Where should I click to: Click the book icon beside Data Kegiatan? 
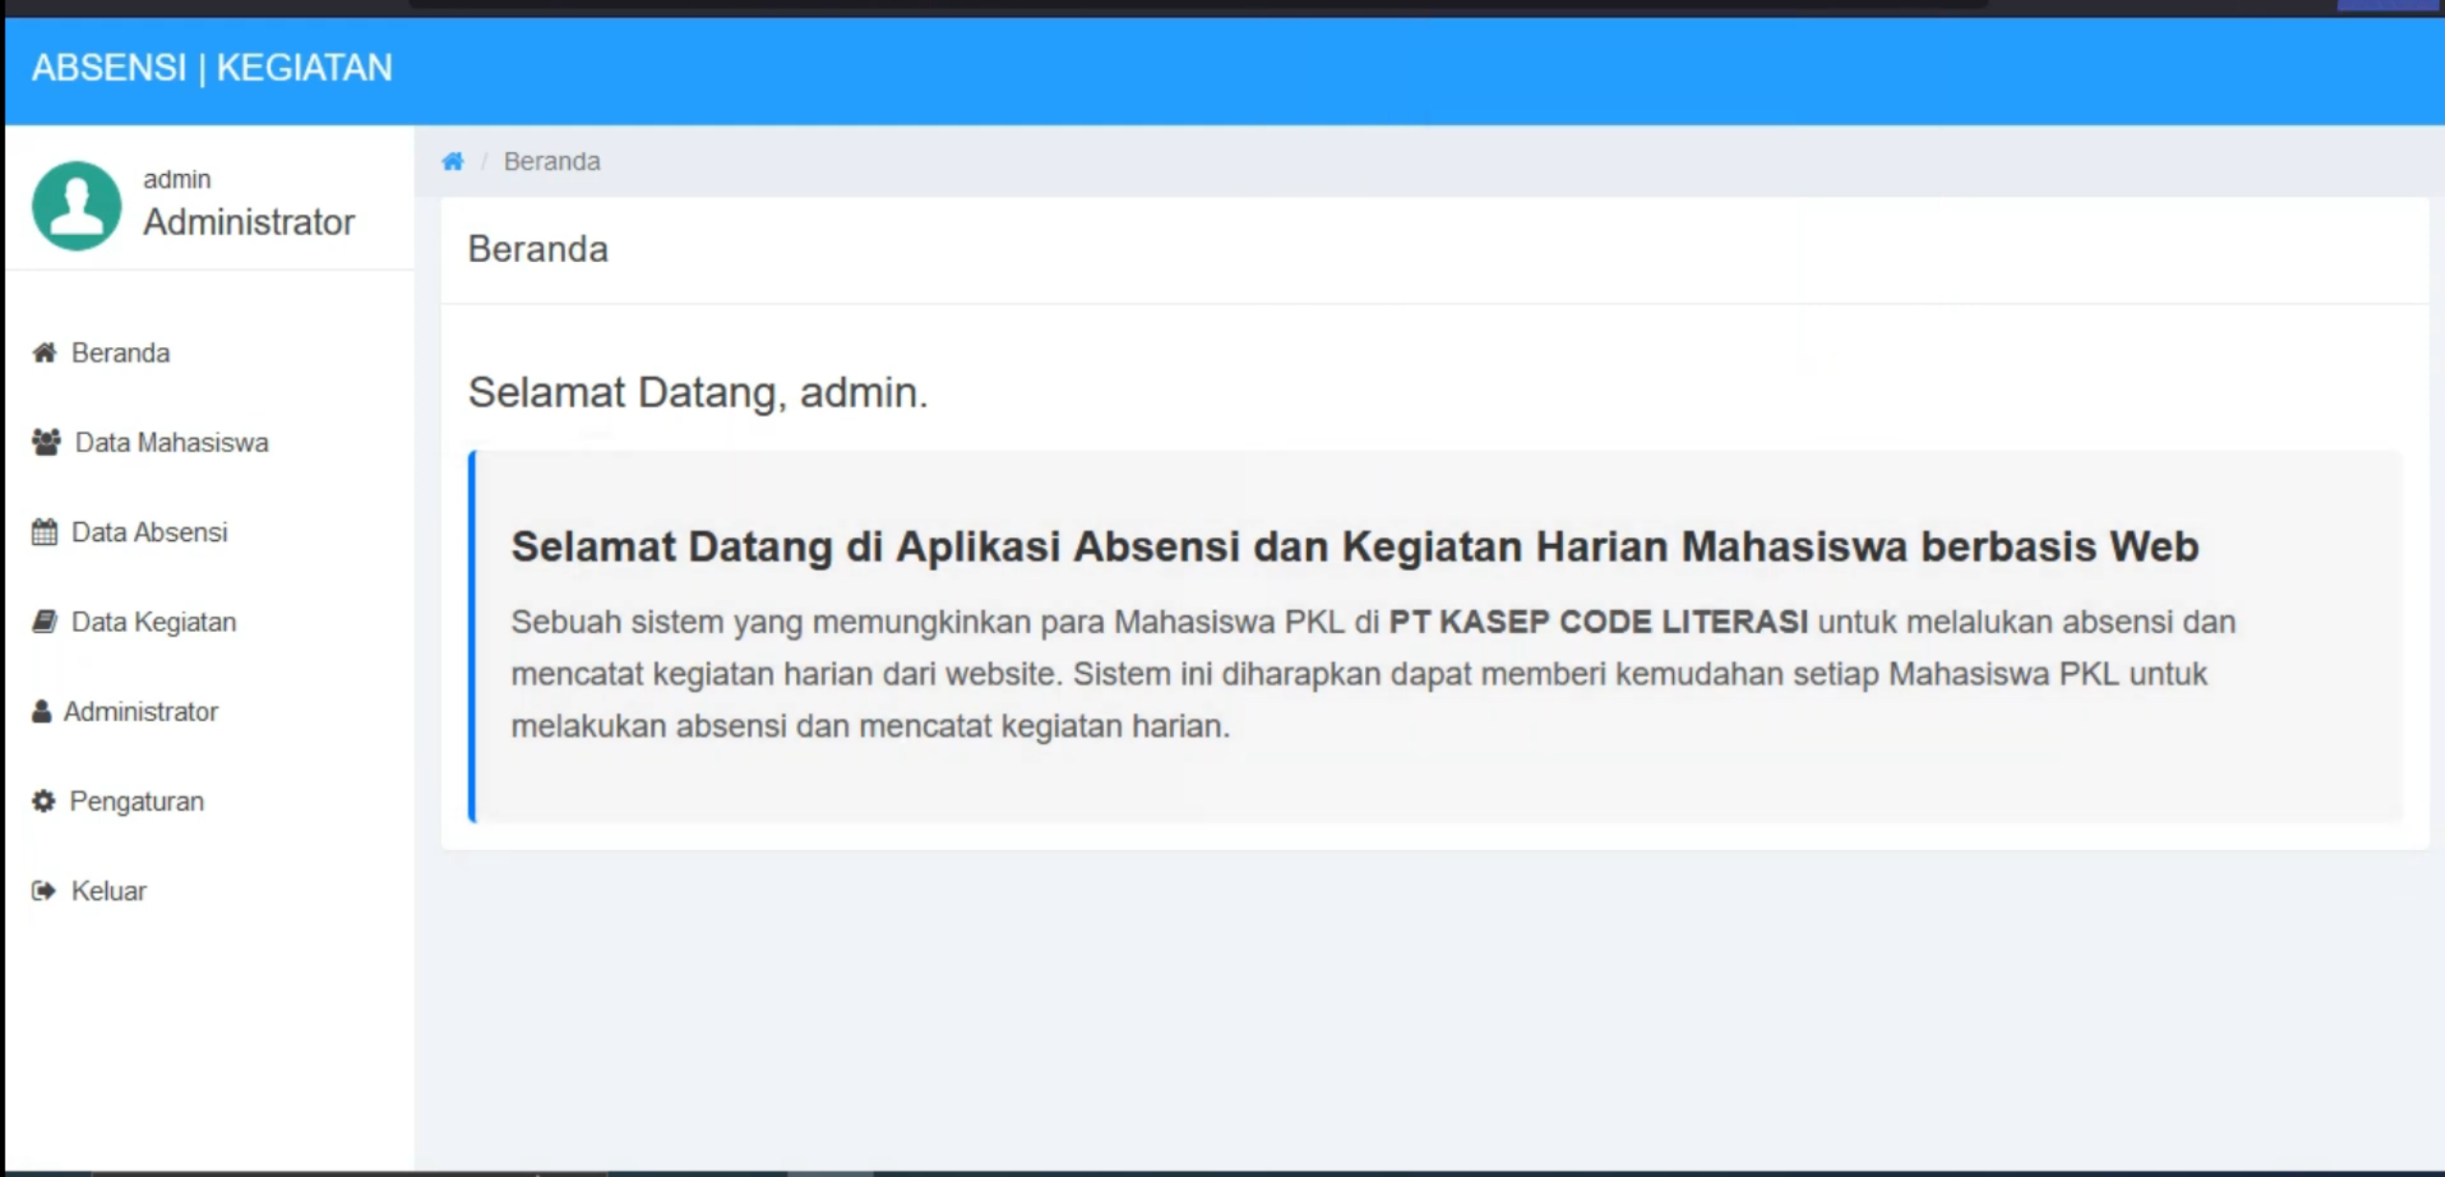44,621
